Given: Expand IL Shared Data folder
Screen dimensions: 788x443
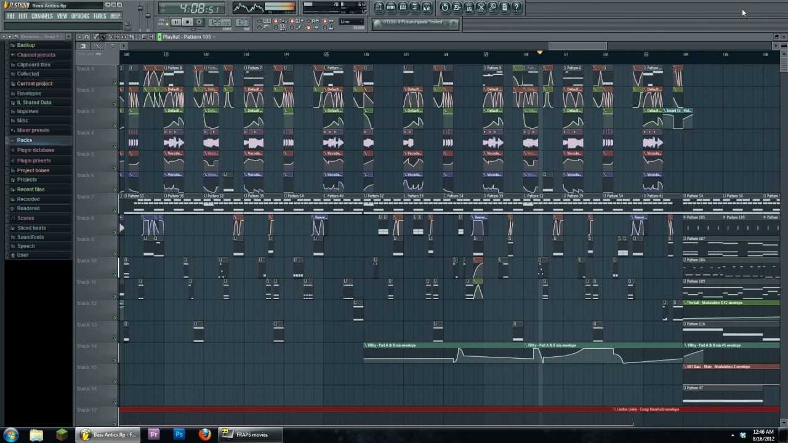Looking at the screenshot, I should [34, 103].
